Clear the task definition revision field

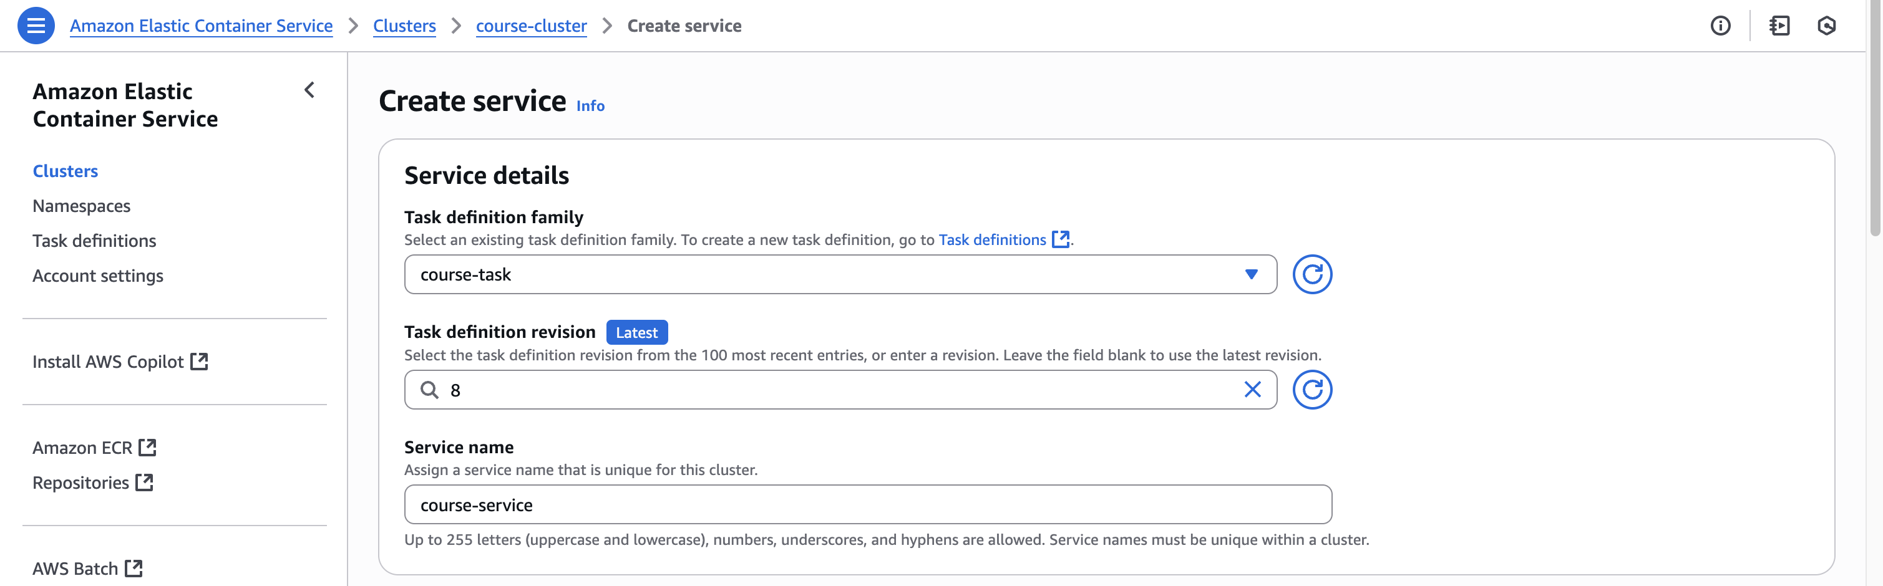[x=1252, y=390]
